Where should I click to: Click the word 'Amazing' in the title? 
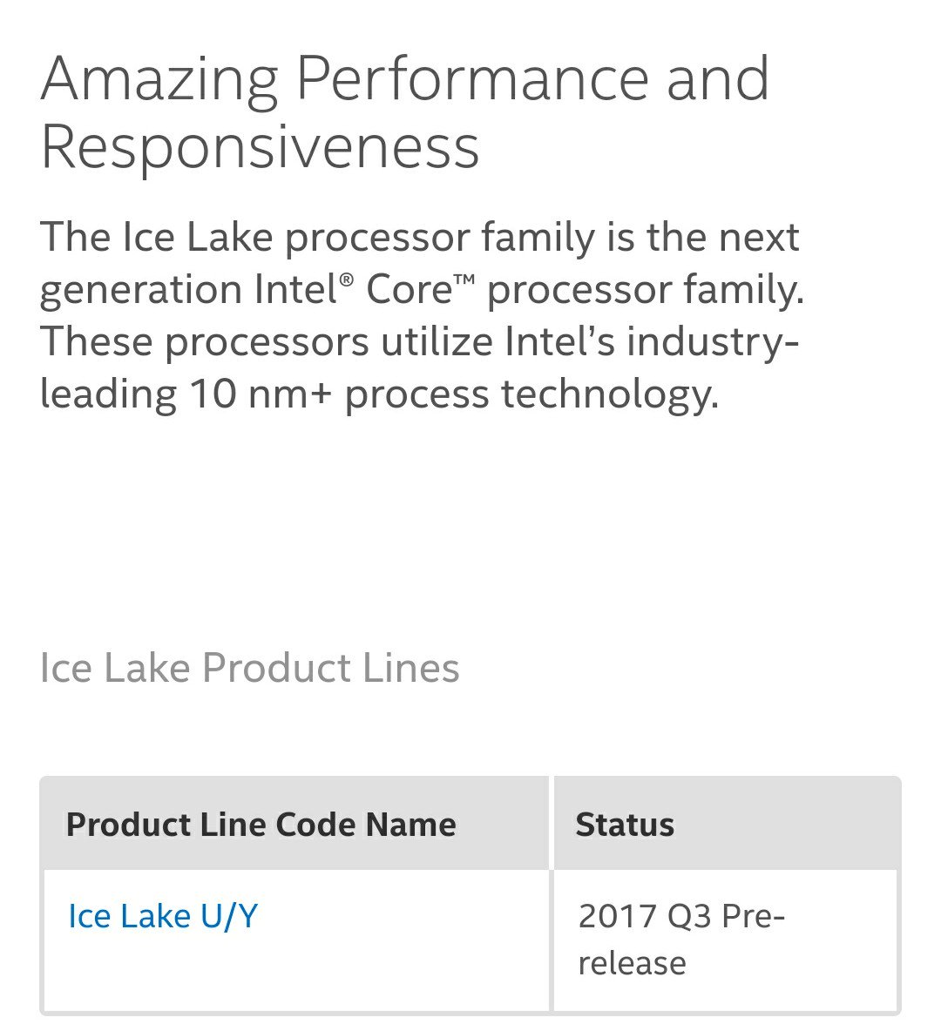[x=159, y=80]
